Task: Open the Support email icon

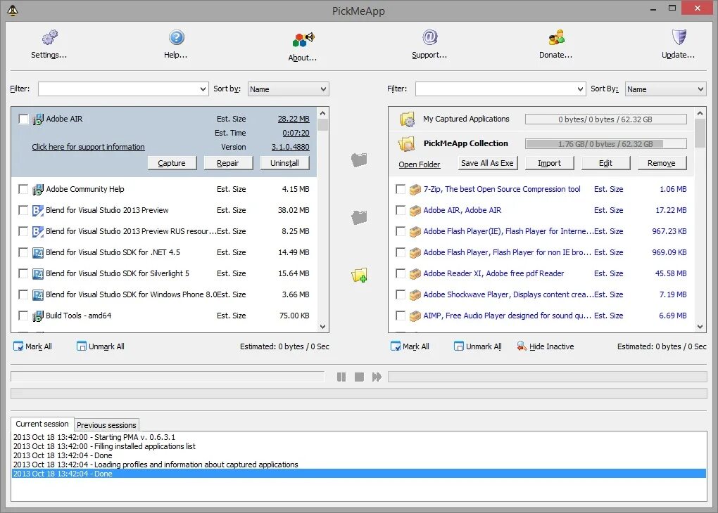Action: 429,37
